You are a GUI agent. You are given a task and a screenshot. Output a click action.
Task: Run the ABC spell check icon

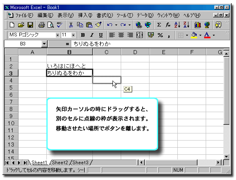point(60,25)
